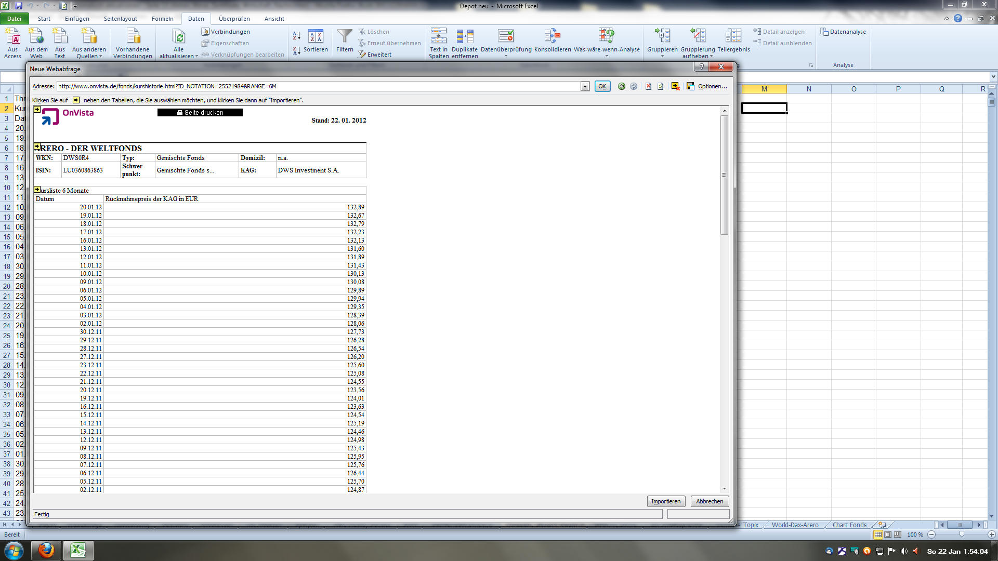The image size is (998, 561).
Task: Click into the Adresse URL field
Action: pyautogui.click(x=317, y=86)
